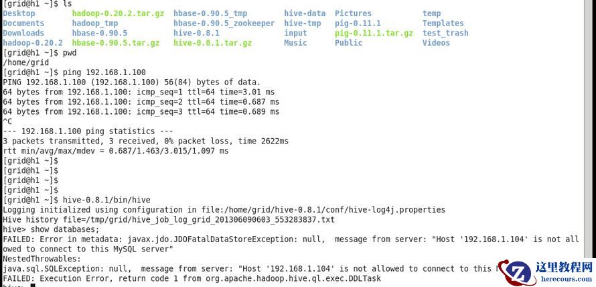Viewport: 596px width, 287px height.
Task: Select the hive-0.8.1.tar.gz file name
Action: point(212,43)
